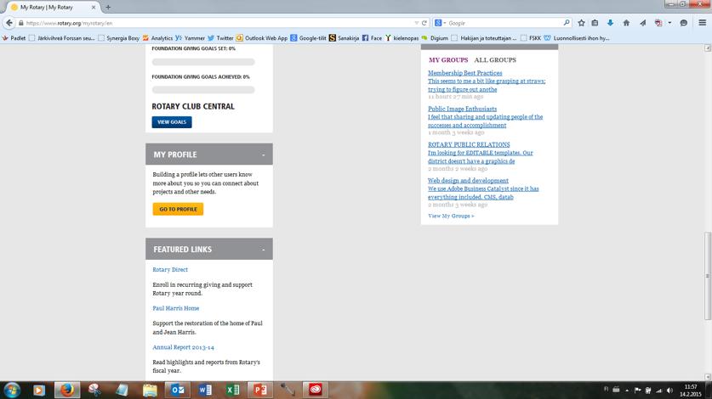712x399 pixels.
Task: Open Web design and development group link
Action: 468,181
